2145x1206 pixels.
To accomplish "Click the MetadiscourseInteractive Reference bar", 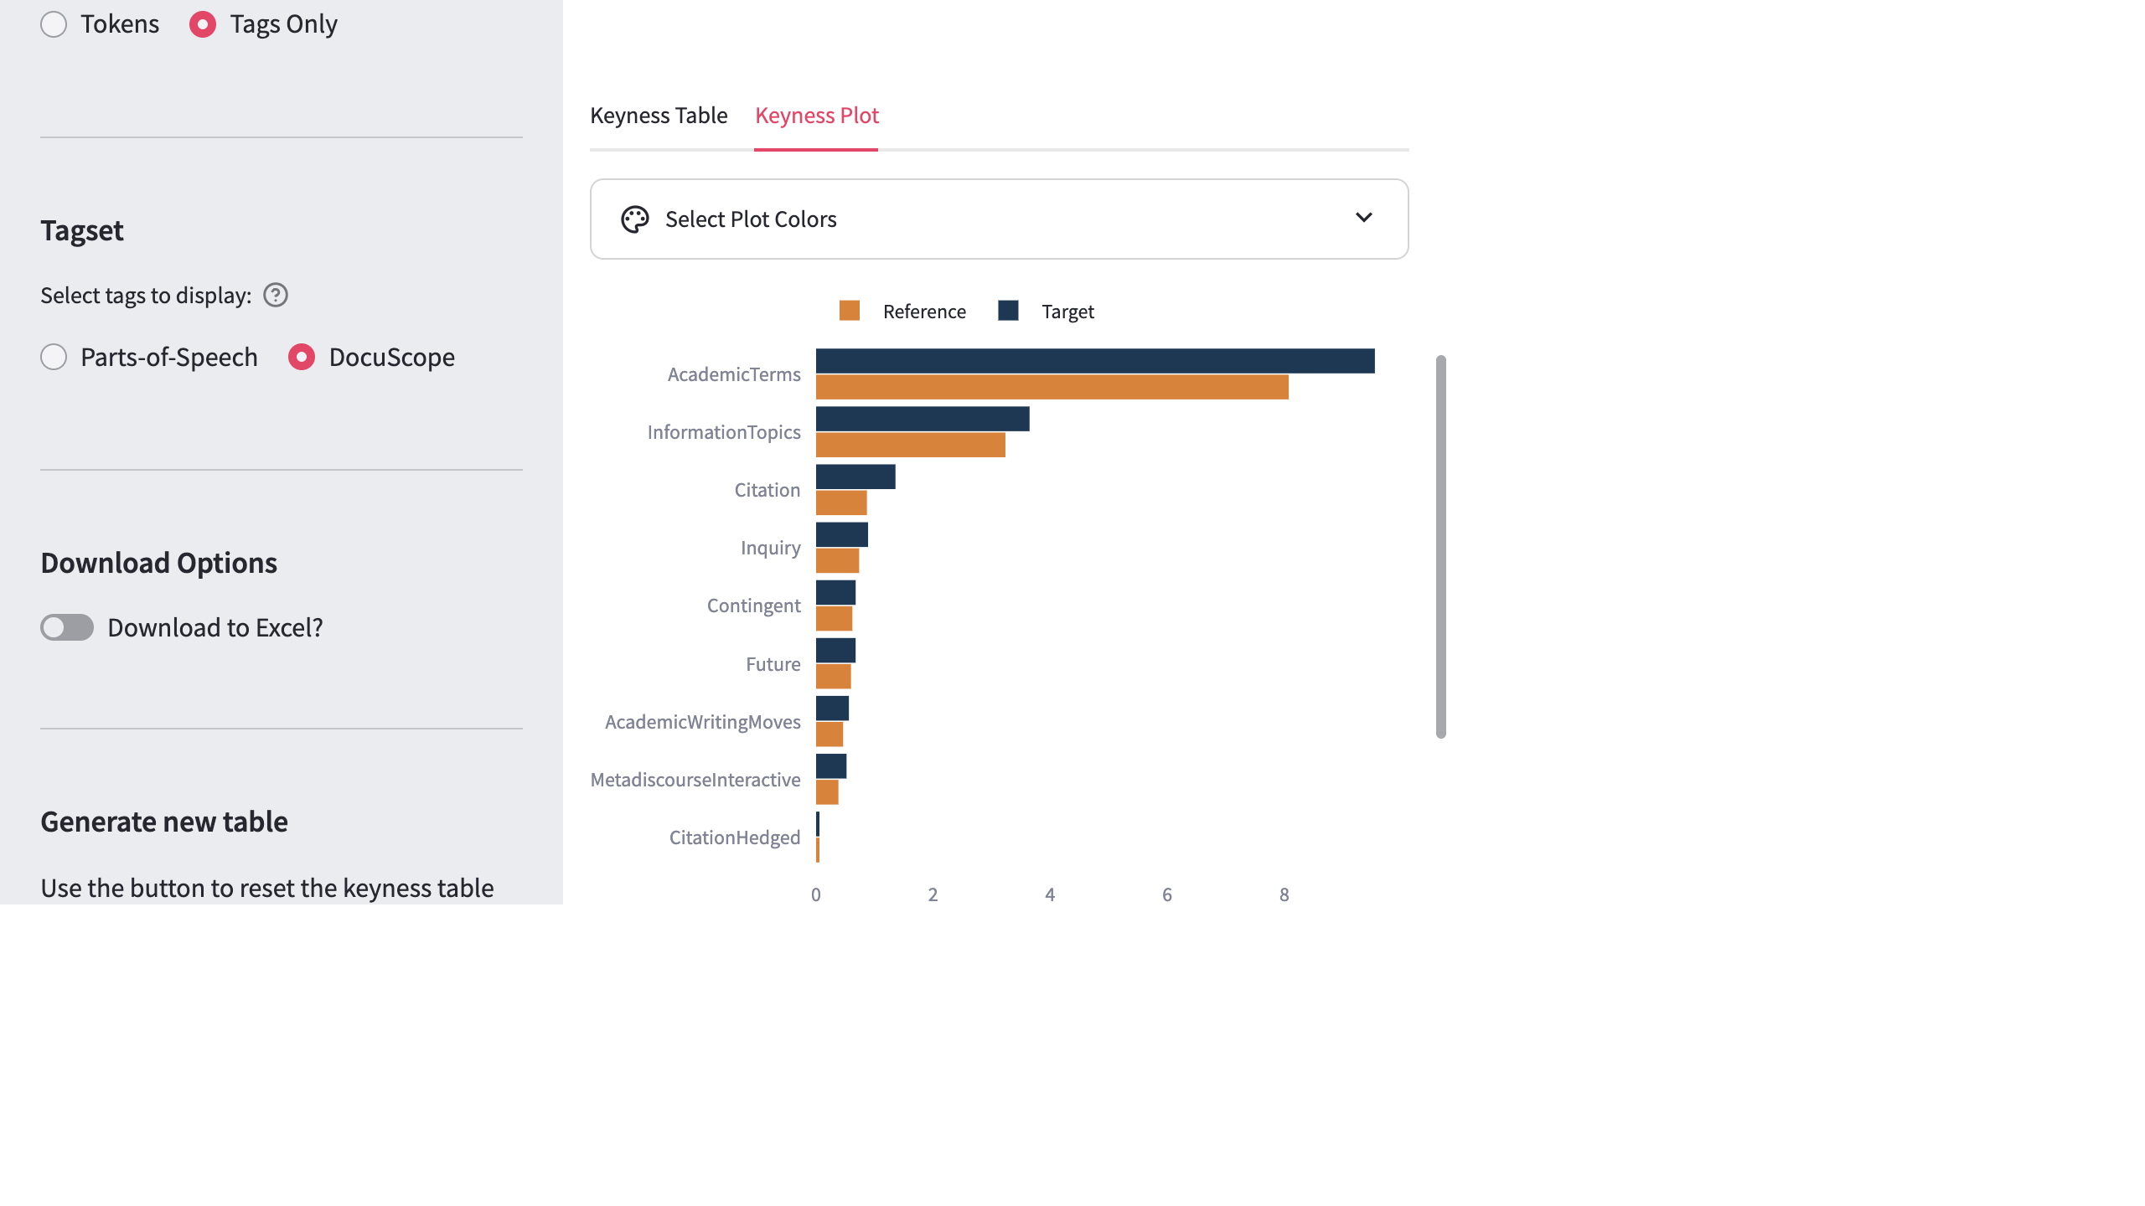I will pos(828,791).
